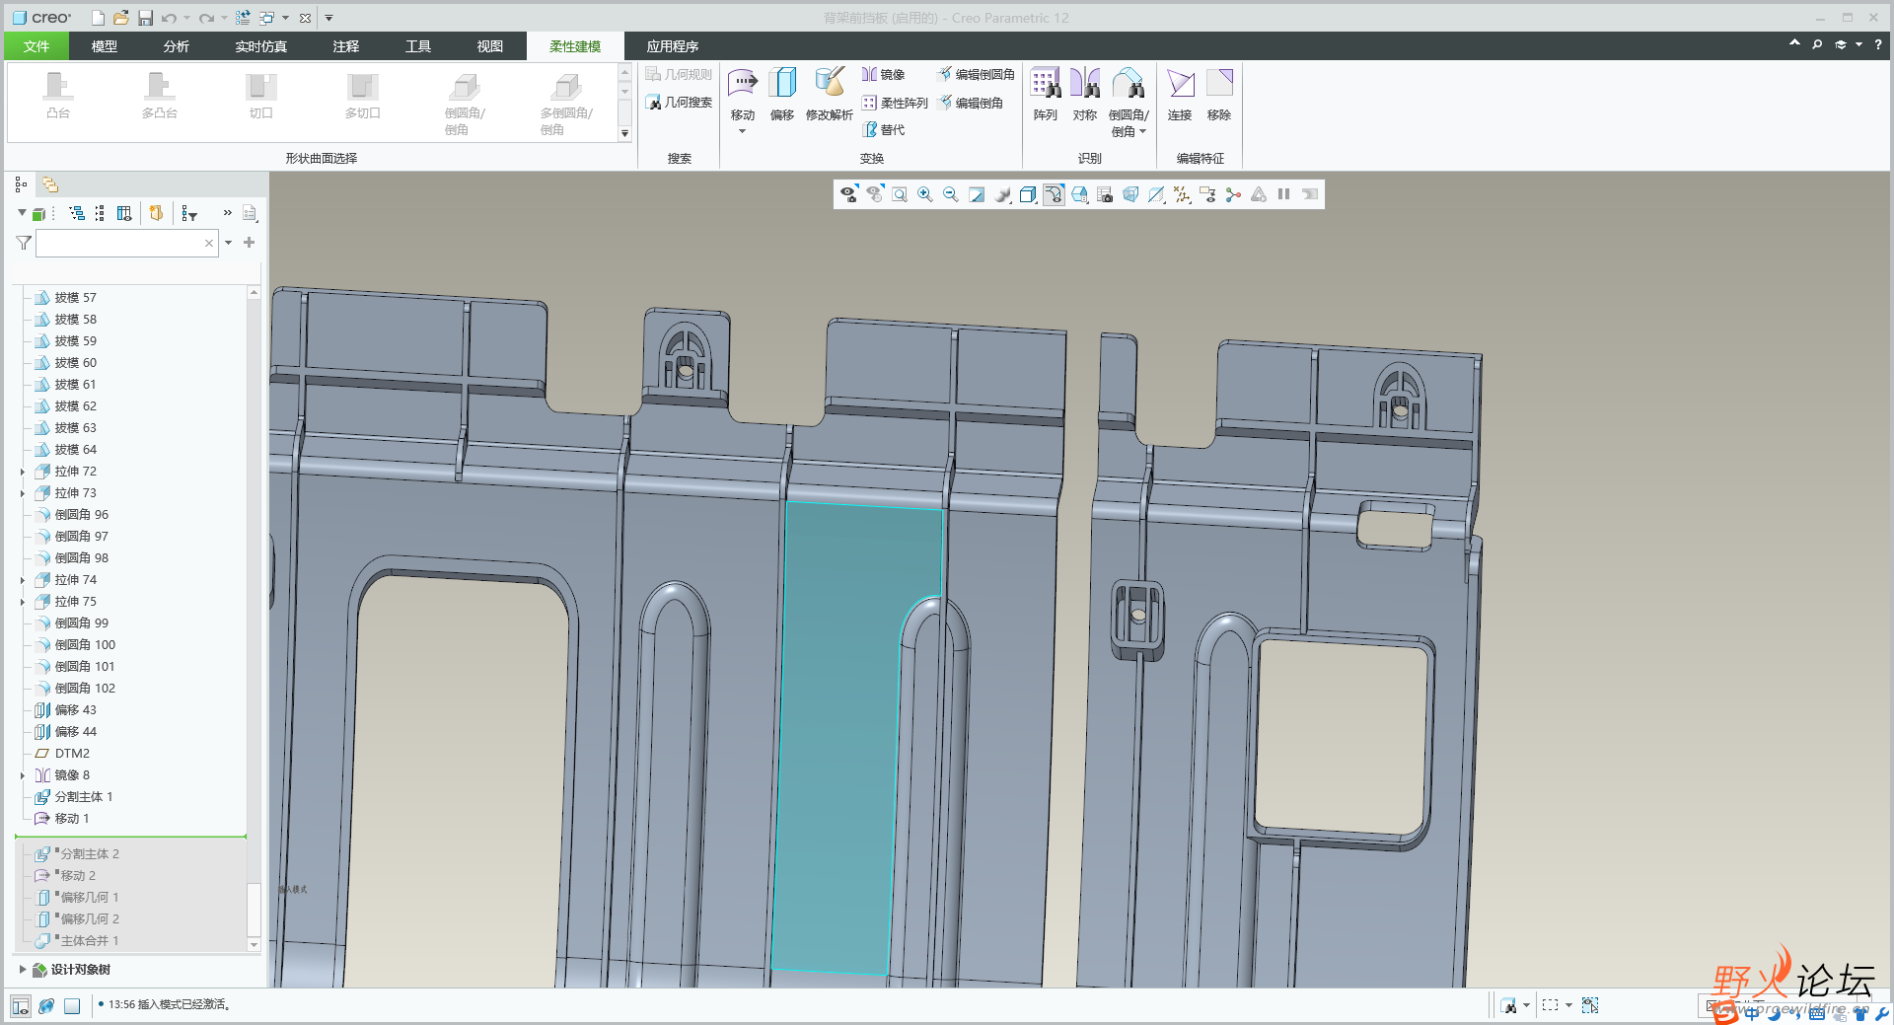
Task: Expand the 拉伸 72 tree node
Action: pos(23,473)
